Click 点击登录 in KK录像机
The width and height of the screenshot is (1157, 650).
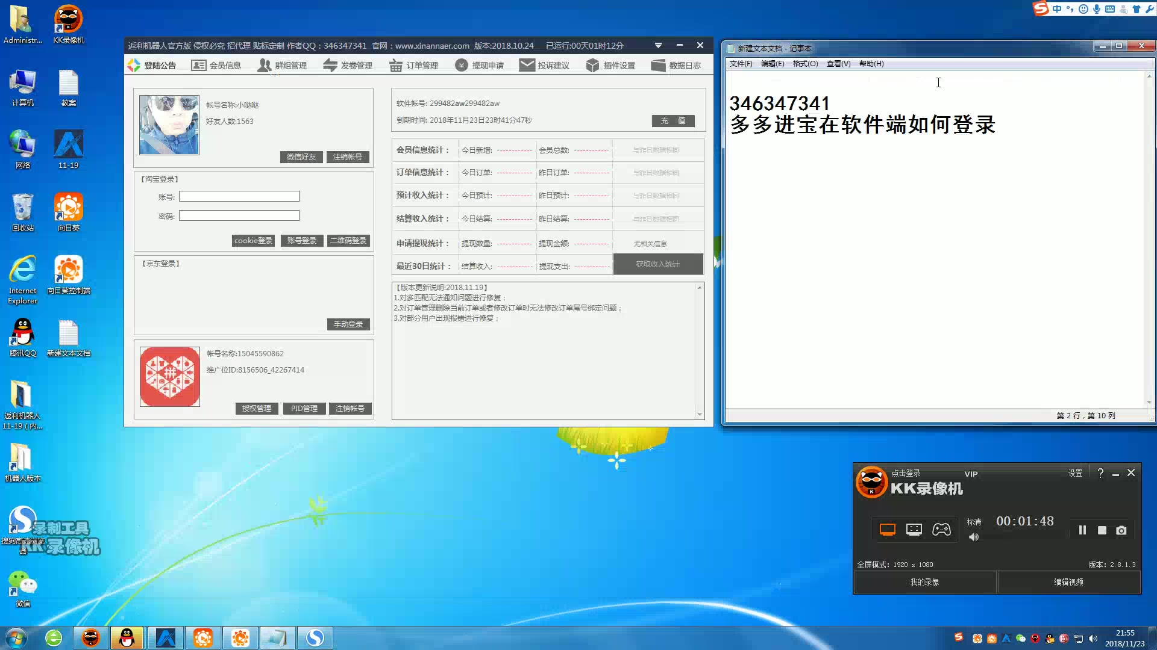click(x=906, y=473)
